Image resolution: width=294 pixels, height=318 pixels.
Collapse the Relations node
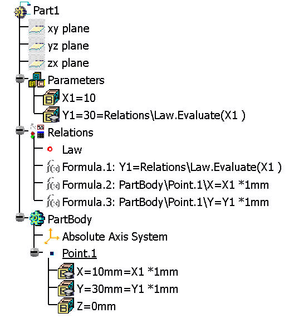20,130
